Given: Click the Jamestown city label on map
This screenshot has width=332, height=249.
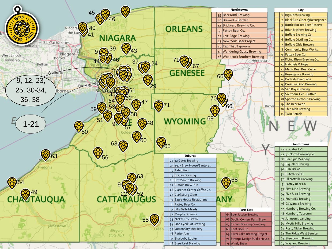Looking at the screenshot, I should (x=57, y=226).
